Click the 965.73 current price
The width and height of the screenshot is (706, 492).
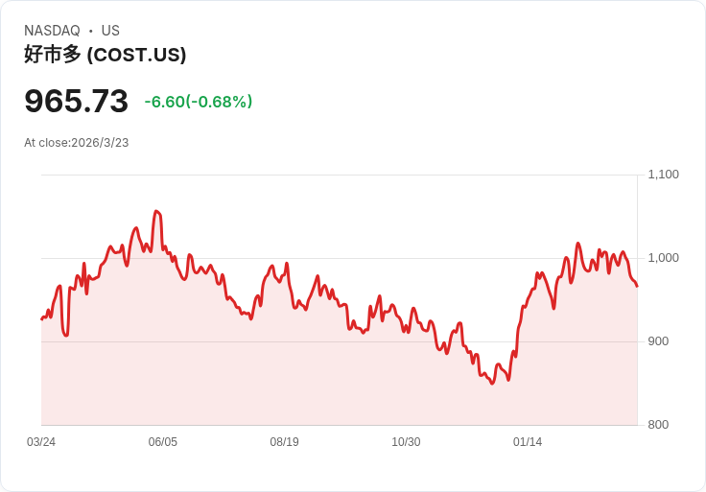(76, 101)
